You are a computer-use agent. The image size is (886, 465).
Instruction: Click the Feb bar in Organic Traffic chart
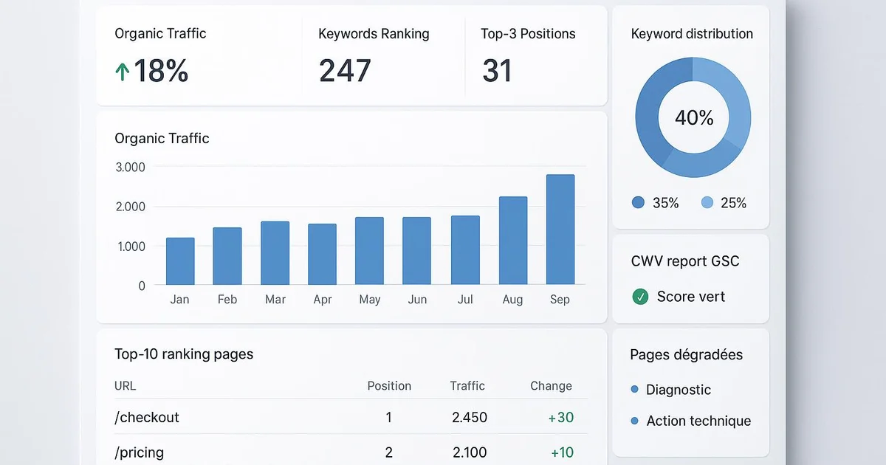(227, 256)
